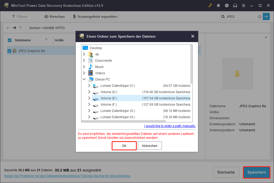Viewport: 274px width, 183px height.
Task: Go up one level arrow
Action: (21, 28)
